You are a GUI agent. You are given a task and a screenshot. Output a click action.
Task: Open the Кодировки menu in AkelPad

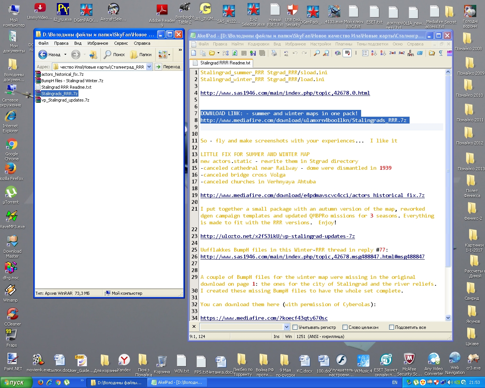click(258, 44)
